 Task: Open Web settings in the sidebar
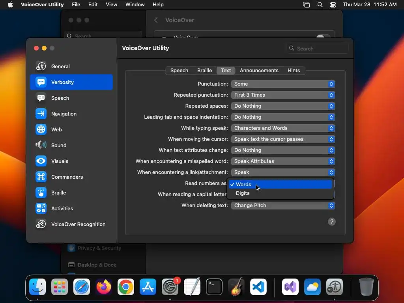71,129
